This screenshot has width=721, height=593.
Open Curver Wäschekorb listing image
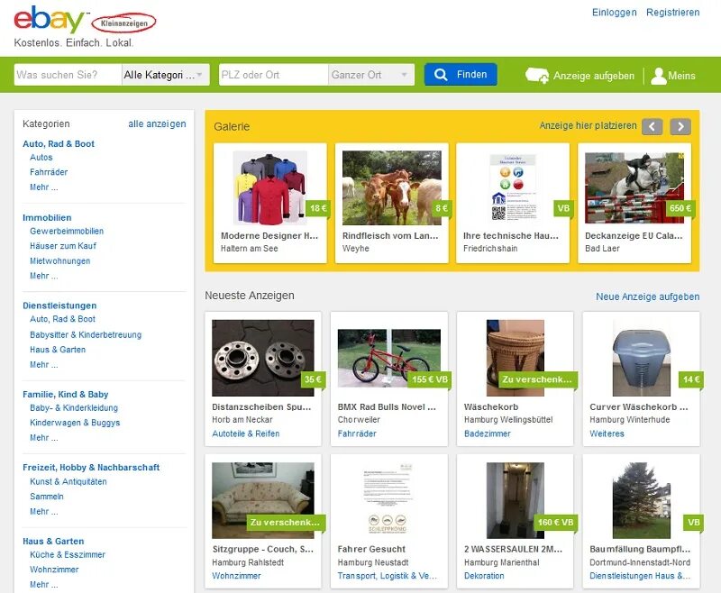click(x=641, y=358)
